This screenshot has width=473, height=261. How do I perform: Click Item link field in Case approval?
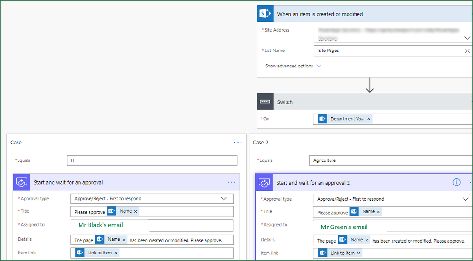point(152,253)
